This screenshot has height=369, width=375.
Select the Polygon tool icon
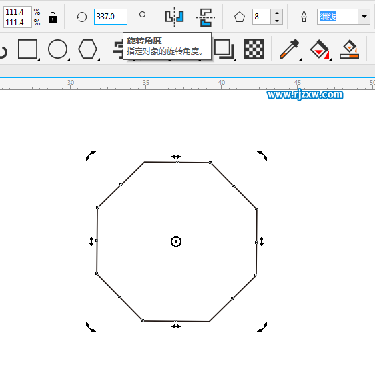(87, 49)
